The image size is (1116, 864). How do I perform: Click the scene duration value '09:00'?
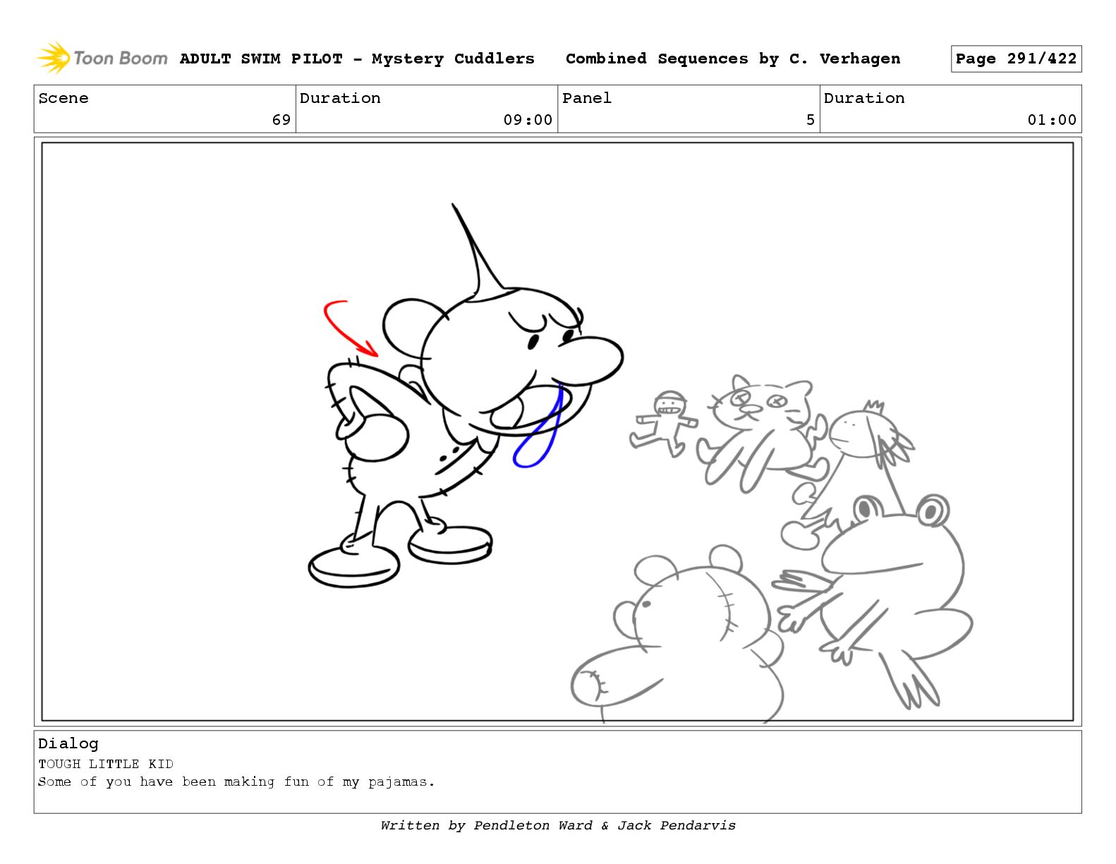tap(528, 120)
